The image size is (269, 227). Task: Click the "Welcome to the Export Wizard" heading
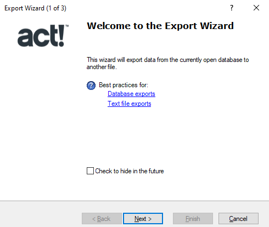(x=160, y=26)
